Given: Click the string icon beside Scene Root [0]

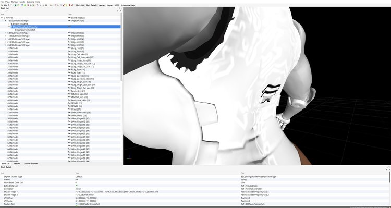Looking at the screenshot, I should coord(69,18).
